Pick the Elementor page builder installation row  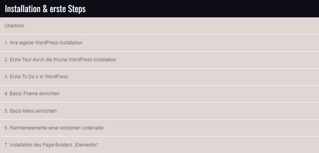point(159,145)
